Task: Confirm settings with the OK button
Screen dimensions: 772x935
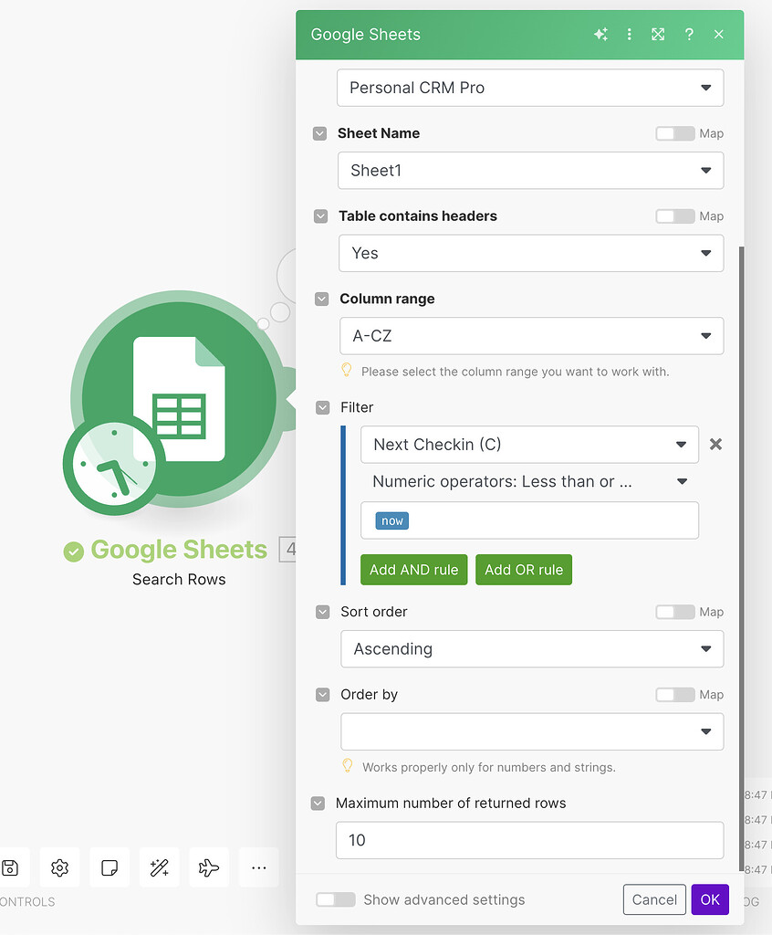Action: point(710,899)
